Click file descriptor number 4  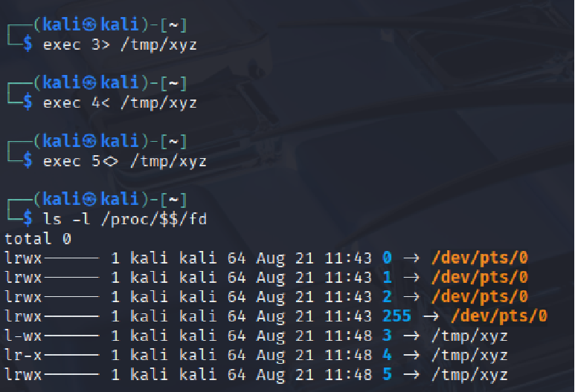(x=387, y=355)
